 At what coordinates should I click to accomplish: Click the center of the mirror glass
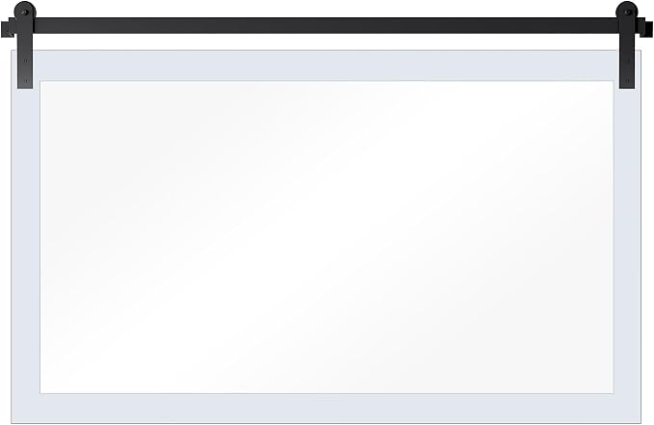click(327, 237)
